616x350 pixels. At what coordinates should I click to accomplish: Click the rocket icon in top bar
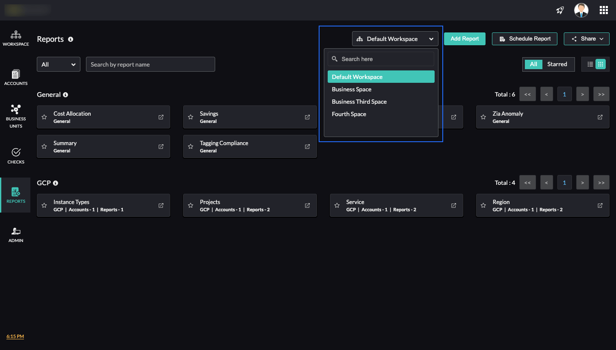point(560,10)
